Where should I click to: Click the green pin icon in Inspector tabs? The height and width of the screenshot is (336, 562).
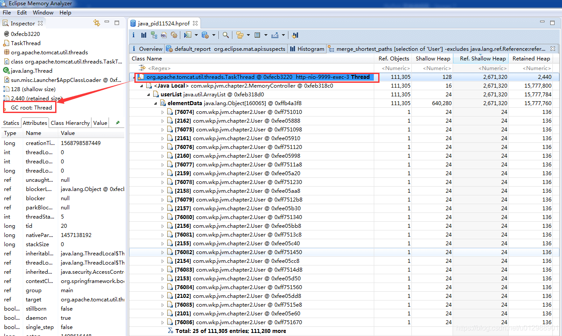(118, 123)
